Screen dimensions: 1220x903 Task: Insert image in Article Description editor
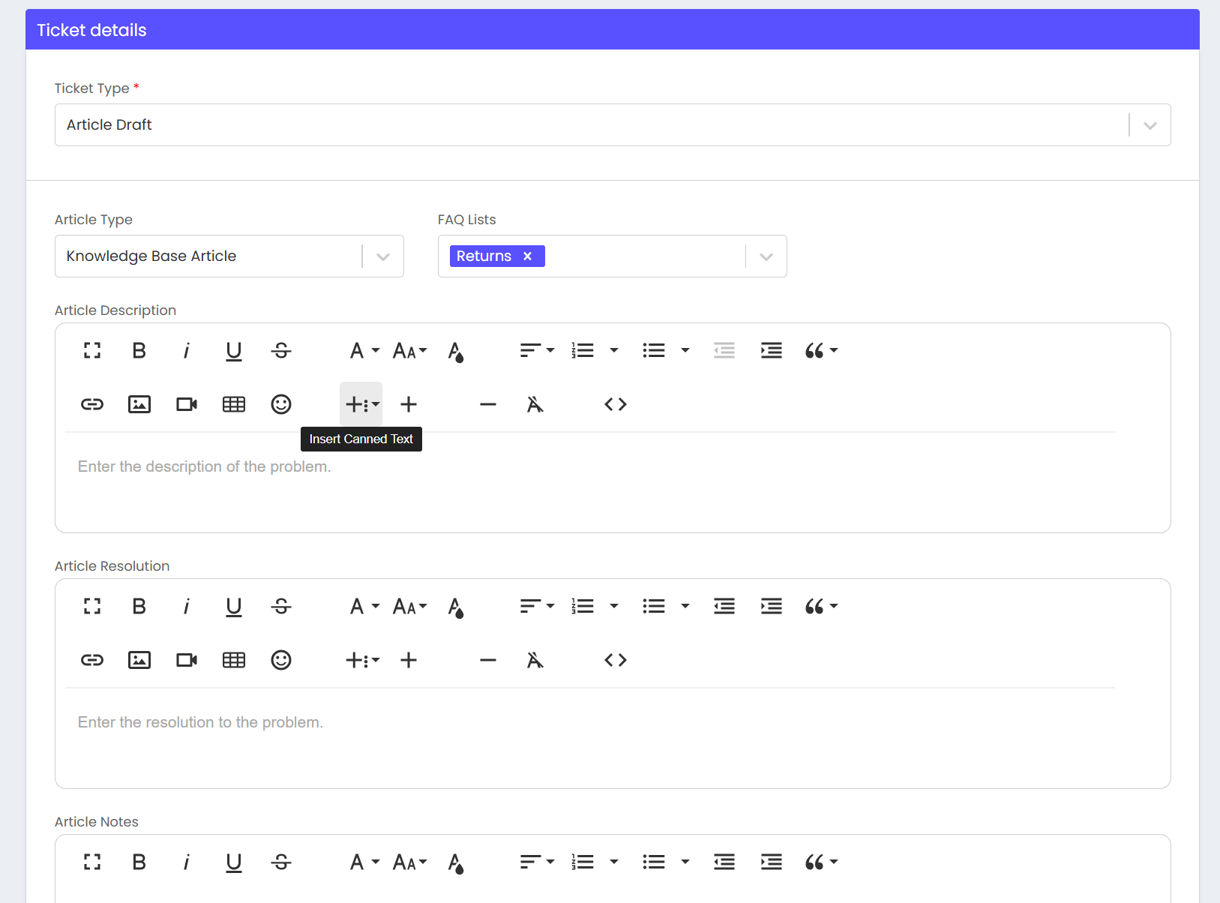pyautogui.click(x=139, y=404)
